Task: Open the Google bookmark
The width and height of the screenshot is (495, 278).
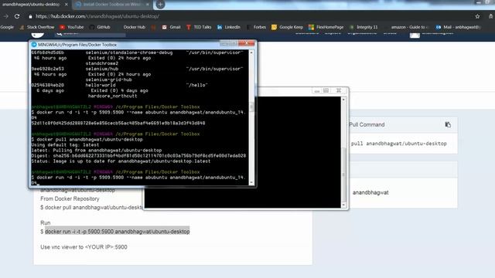Action: click(7, 27)
